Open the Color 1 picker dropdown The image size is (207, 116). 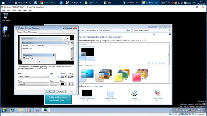[63, 77]
